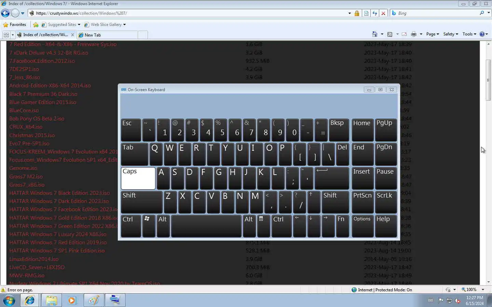
Task: Open the recent pages dropdown arrow
Action: pyautogui.click(x=23, y=13)
